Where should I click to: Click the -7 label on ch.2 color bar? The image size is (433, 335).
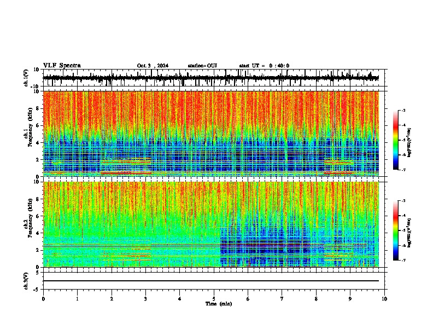click(x=403, y=260)
